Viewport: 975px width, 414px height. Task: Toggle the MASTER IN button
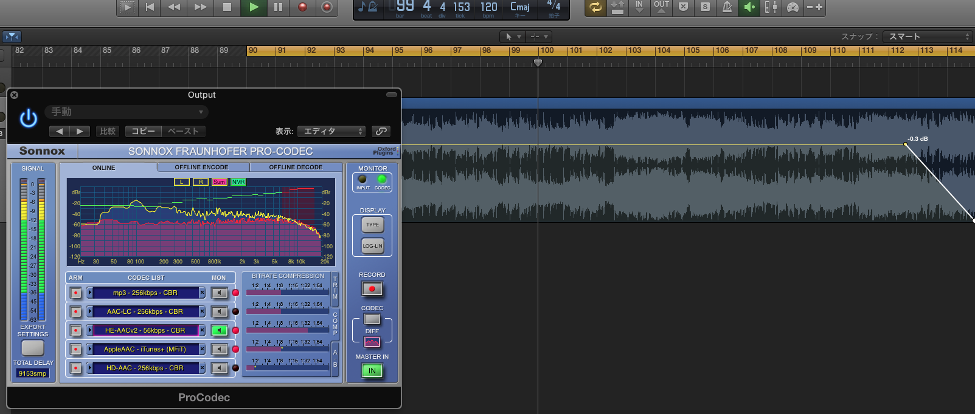(372, 370)
